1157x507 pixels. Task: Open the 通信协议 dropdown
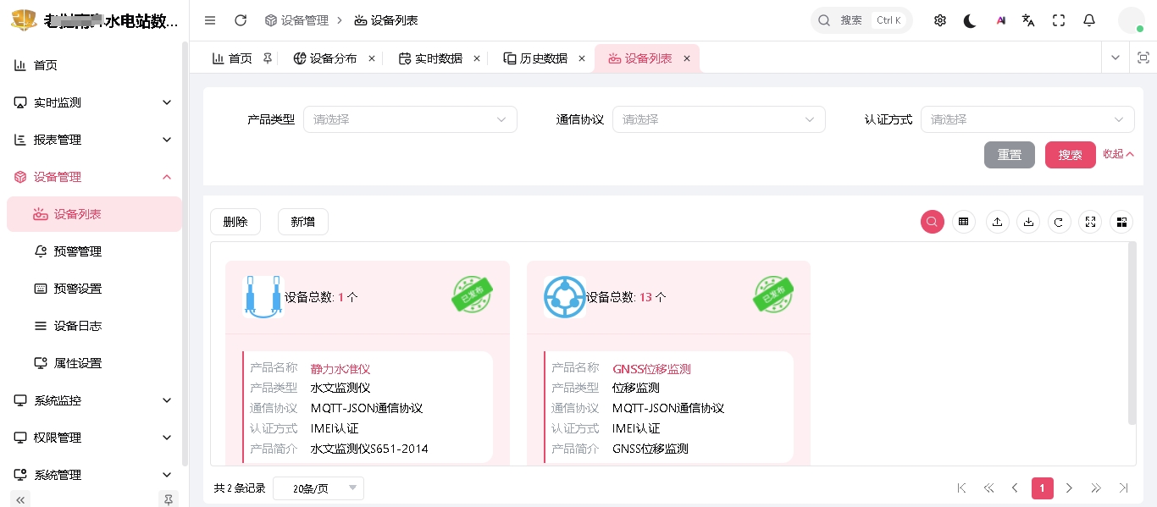718,119
